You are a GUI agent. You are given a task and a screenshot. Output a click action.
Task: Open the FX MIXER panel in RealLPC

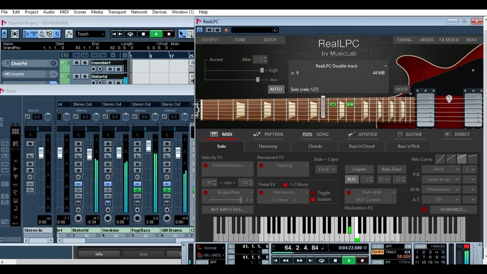coord(449,40)
